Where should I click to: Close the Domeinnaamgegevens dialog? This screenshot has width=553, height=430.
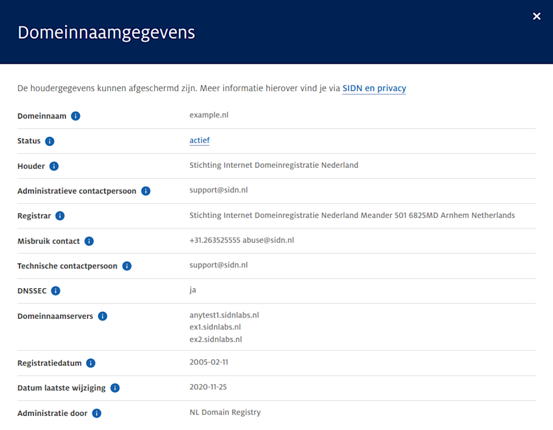pyautogui.click(x=536, y=16)
